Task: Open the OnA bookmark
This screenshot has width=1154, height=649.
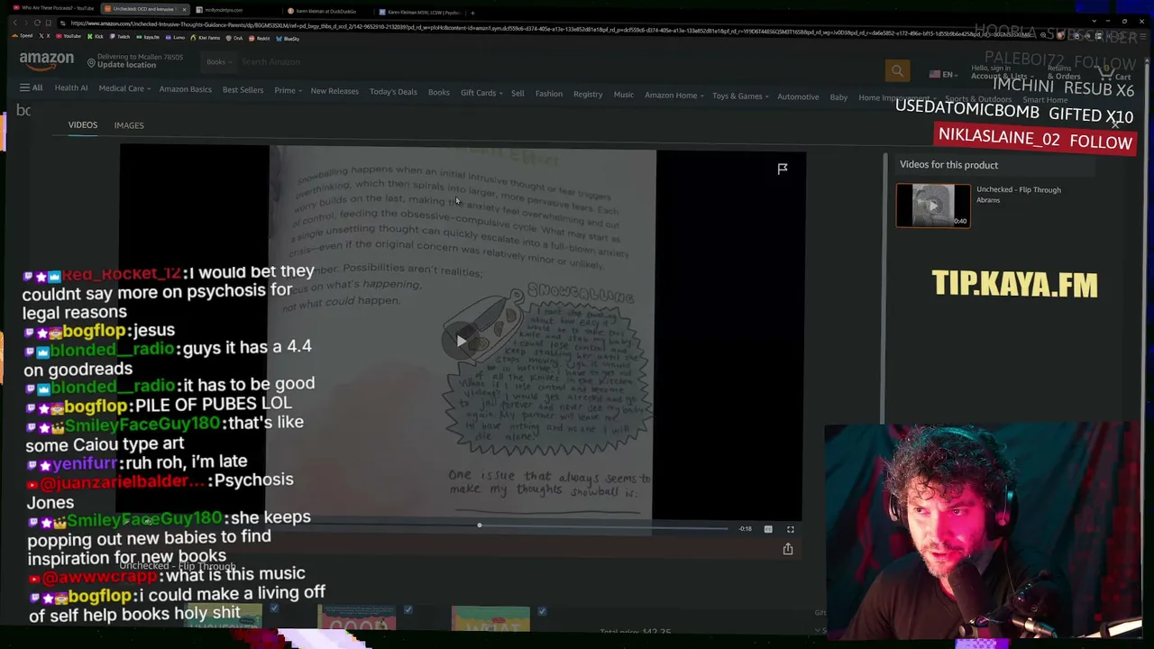Action: tap(235, 38)
